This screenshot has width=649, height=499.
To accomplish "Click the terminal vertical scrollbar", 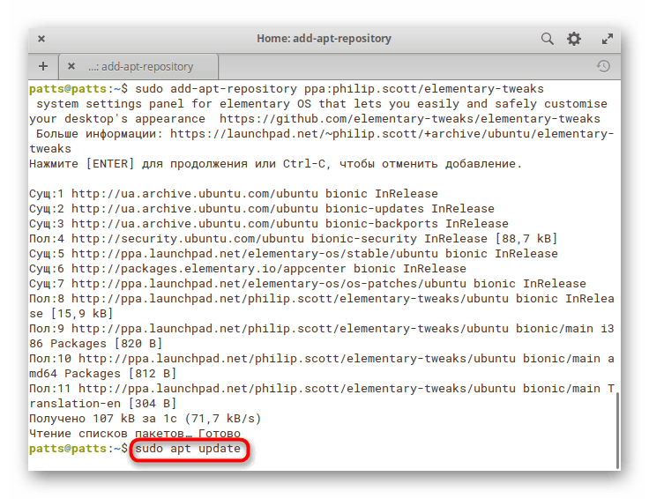I will click(x=615, y=430).
